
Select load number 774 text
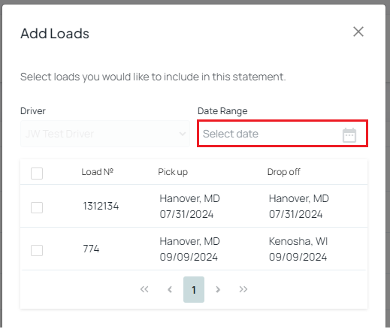[x=91, y=249]
